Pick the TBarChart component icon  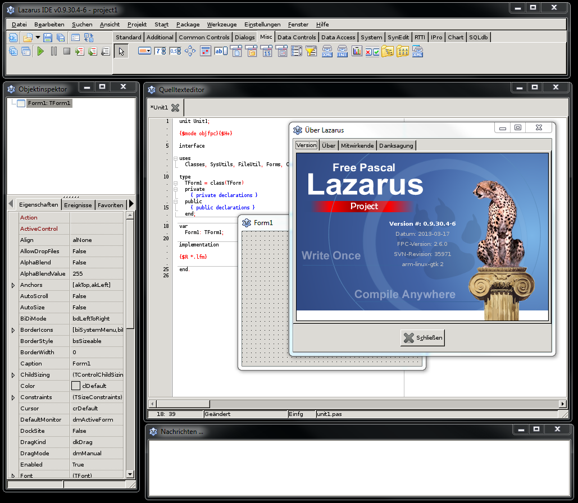(357, 51)
